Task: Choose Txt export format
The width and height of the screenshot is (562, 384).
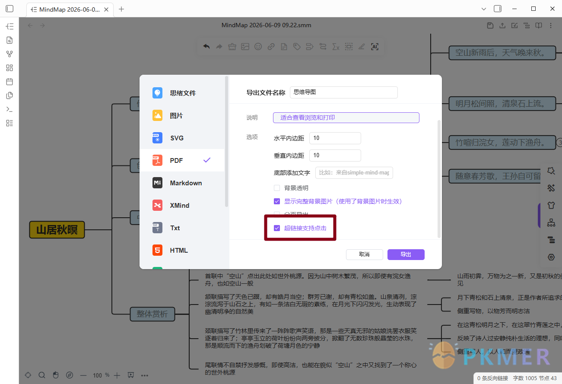Action: coord(182,228)
